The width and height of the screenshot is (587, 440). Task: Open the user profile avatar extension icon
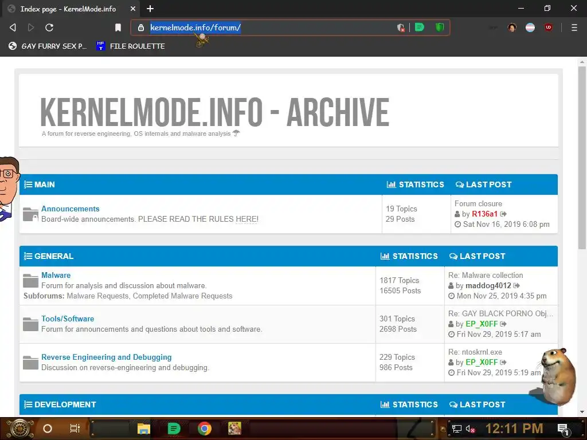pyautogui.click(x=512, y=27)
